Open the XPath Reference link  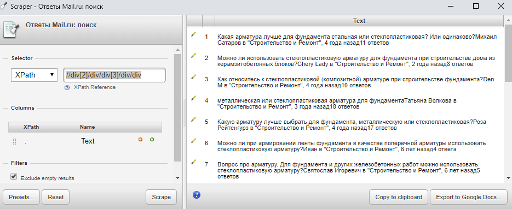click(94, 87)
